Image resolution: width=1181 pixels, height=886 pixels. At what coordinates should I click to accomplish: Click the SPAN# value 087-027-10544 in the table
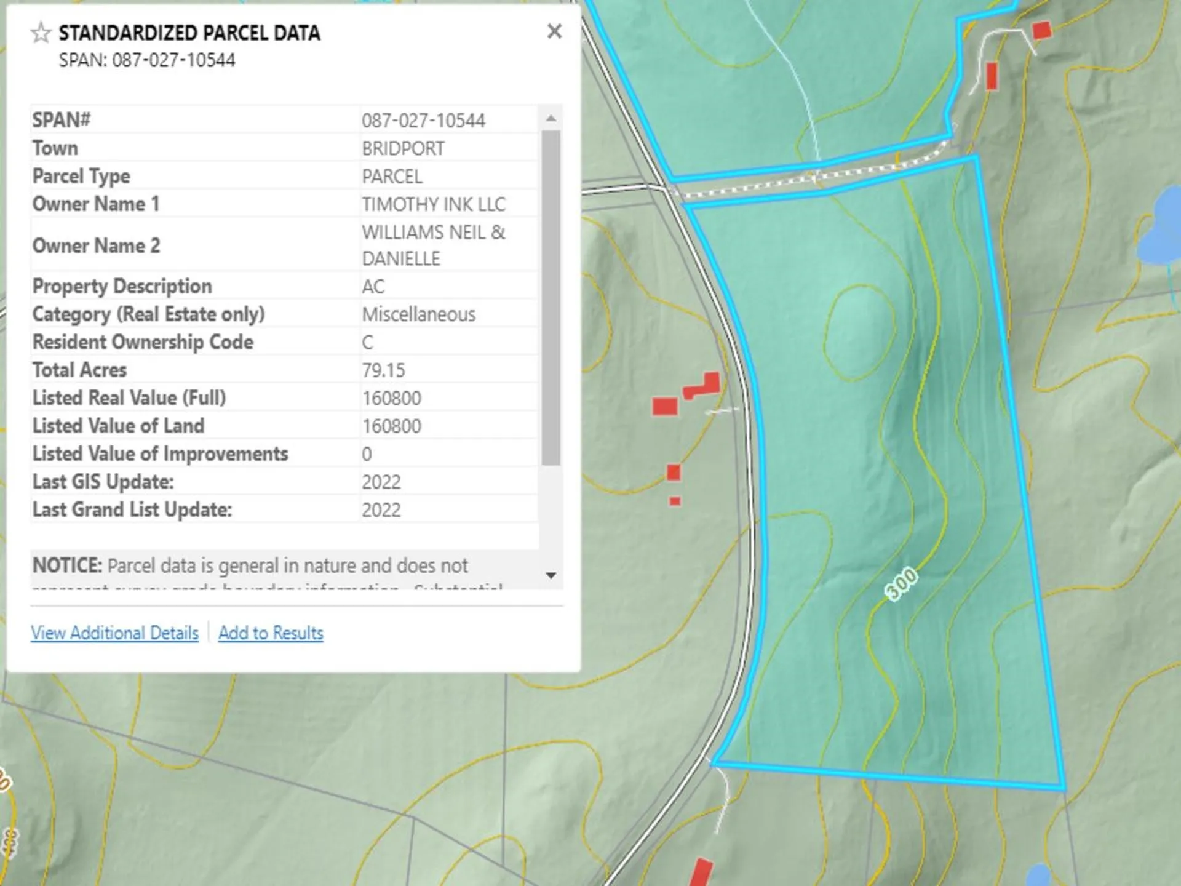[x=423, y=121]
